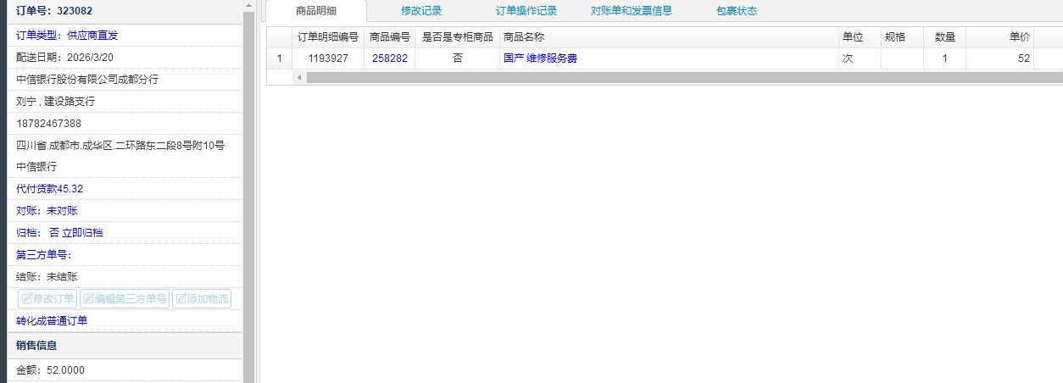Image resolution: width=1063 pixels, height=383 pixels.
Task: Click the left panel's vertical scrollbar
Action: click(x=248, y=169)
